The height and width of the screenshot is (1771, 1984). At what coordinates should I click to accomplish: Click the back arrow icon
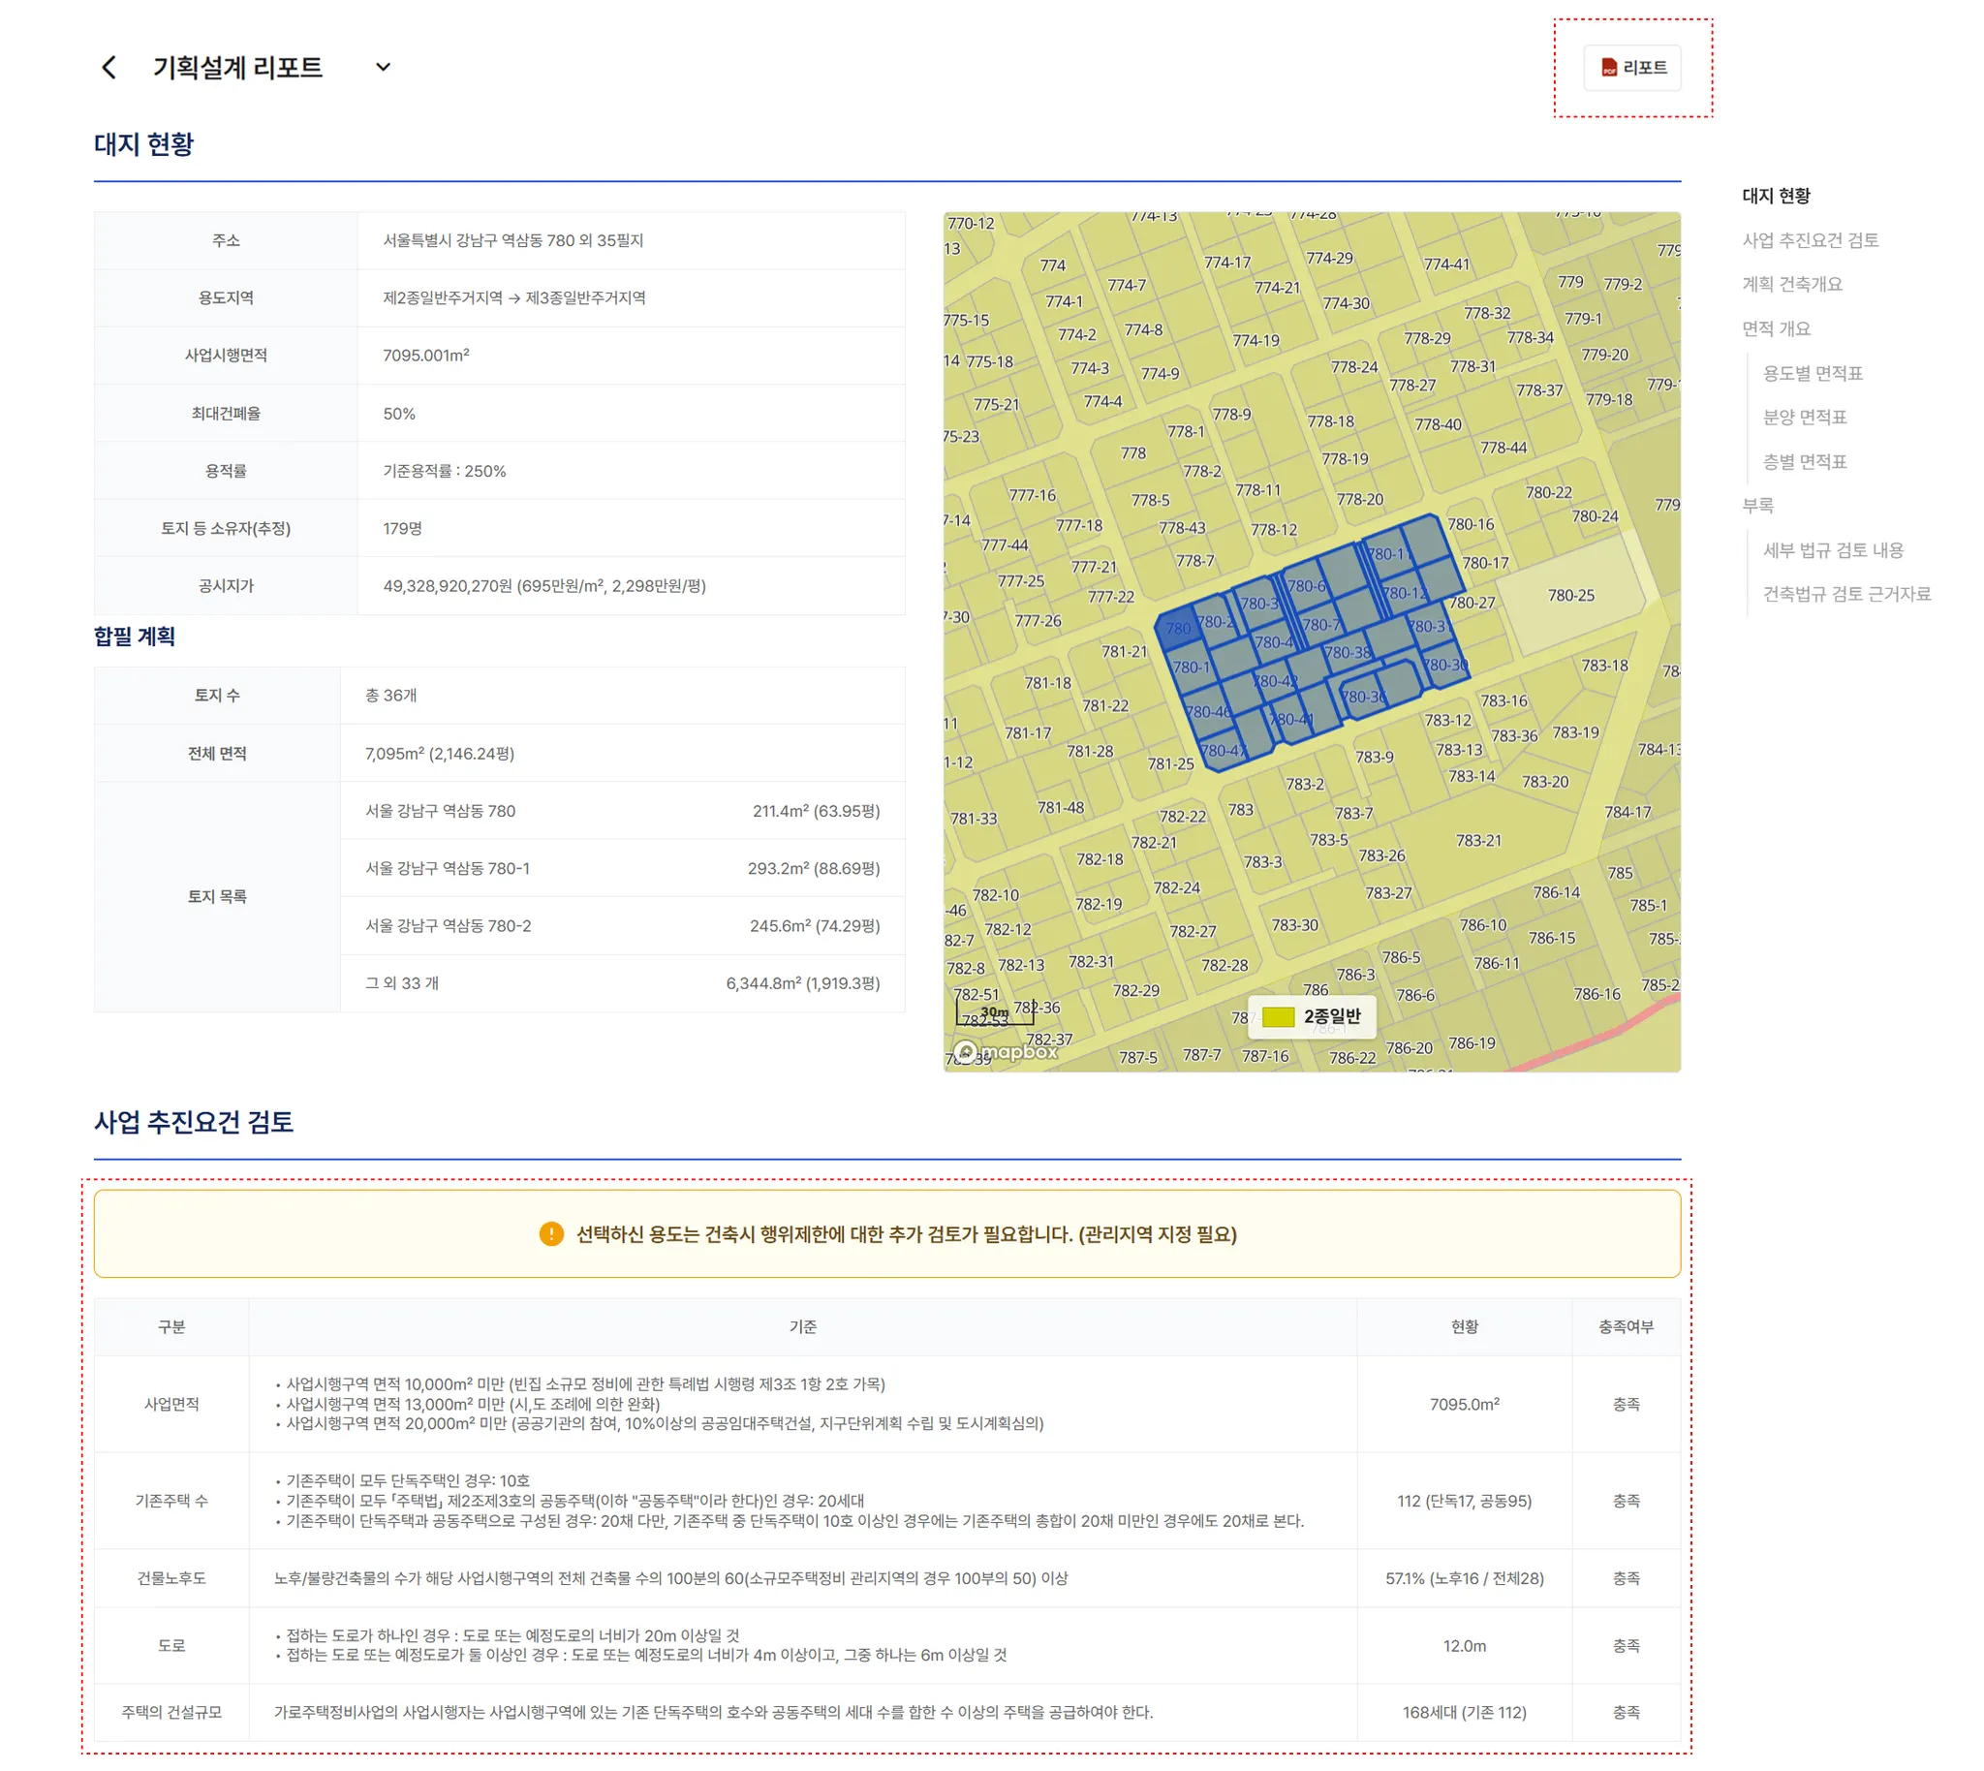(108, 67)
